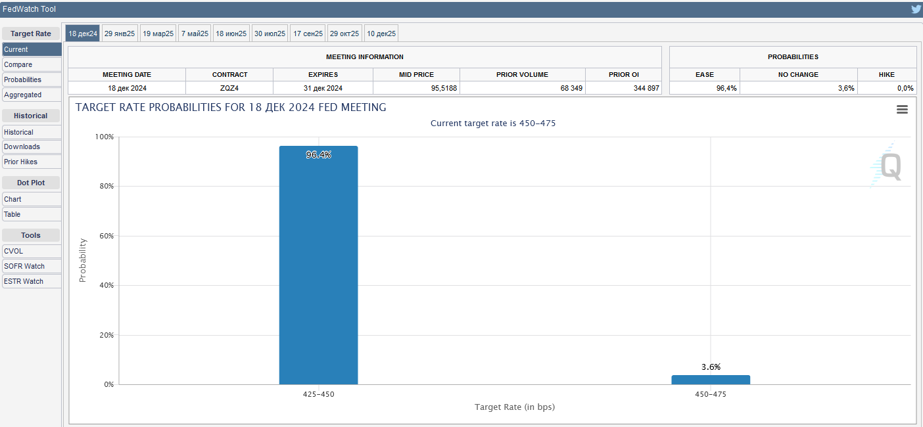Click the PRIOR VOLUME column header

point(523,74)
